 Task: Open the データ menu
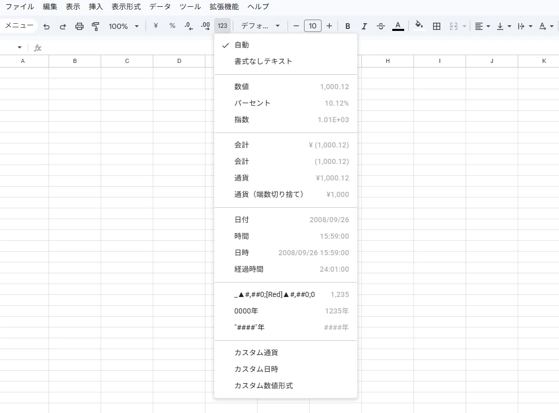(159, 7)
